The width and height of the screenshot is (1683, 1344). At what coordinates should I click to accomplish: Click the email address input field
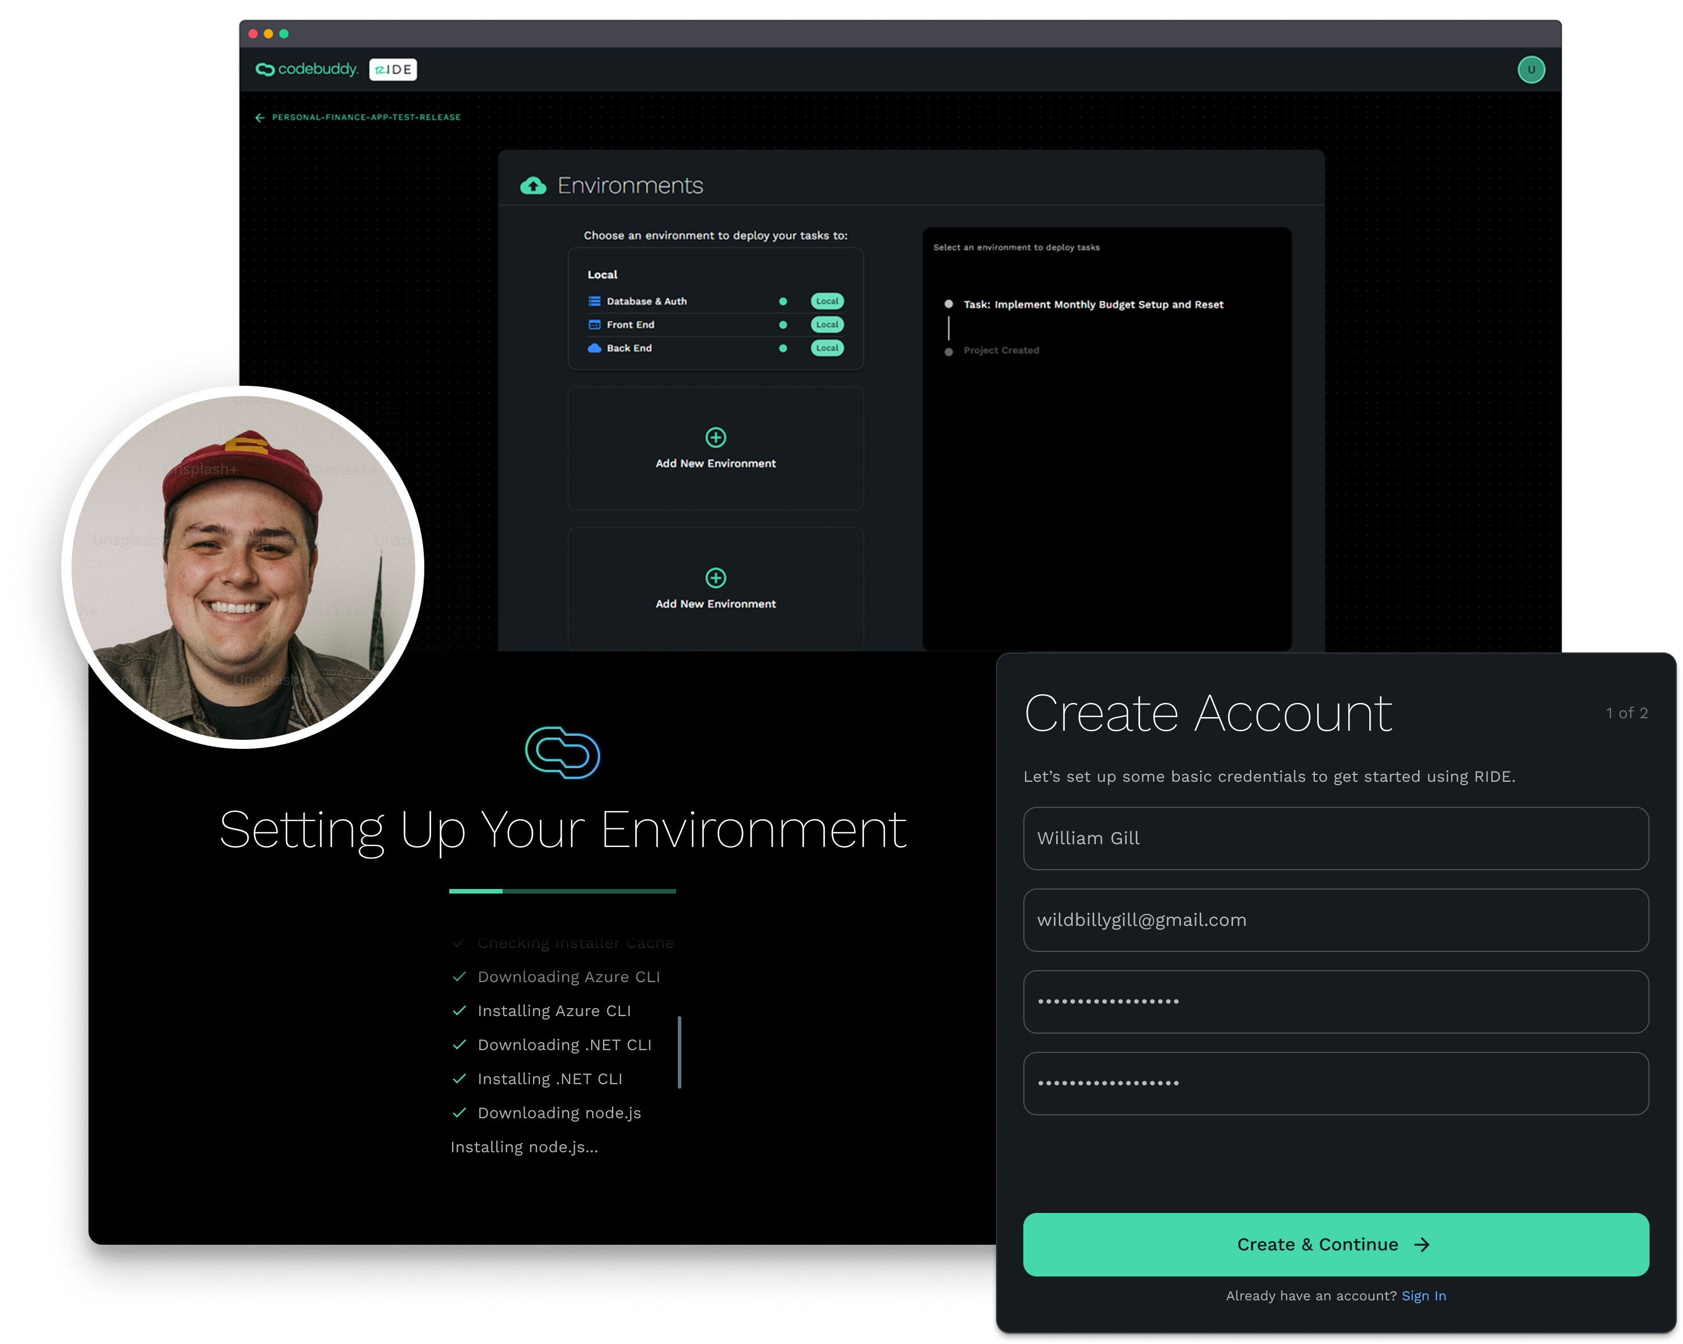tap(1336, 920)
